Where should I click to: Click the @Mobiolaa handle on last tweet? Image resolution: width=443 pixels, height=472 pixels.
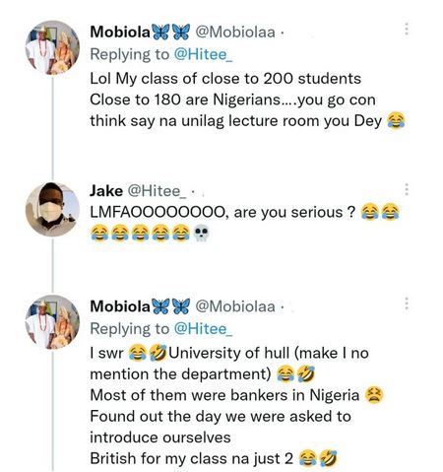click(x=235, y=306)
